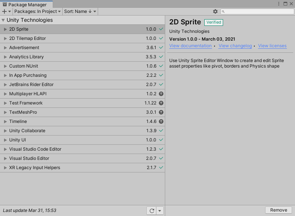Expand versions of 2D Tilemap Editor
This screenshot has height=216, width=295.
click(6, 38)
